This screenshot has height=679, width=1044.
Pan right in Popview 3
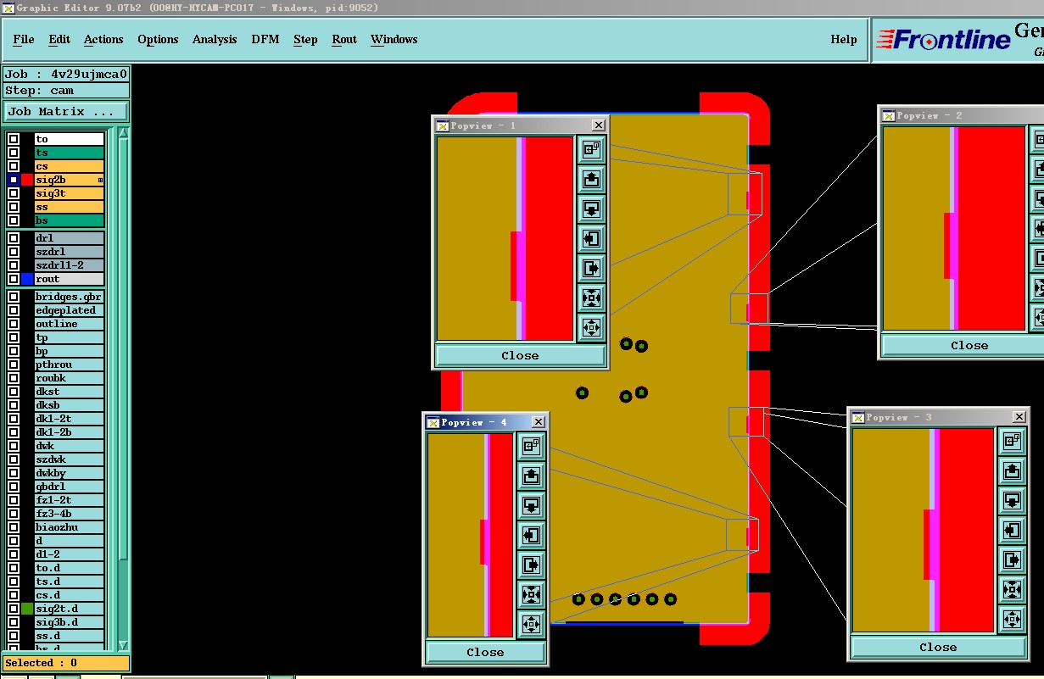[1012, 559]
